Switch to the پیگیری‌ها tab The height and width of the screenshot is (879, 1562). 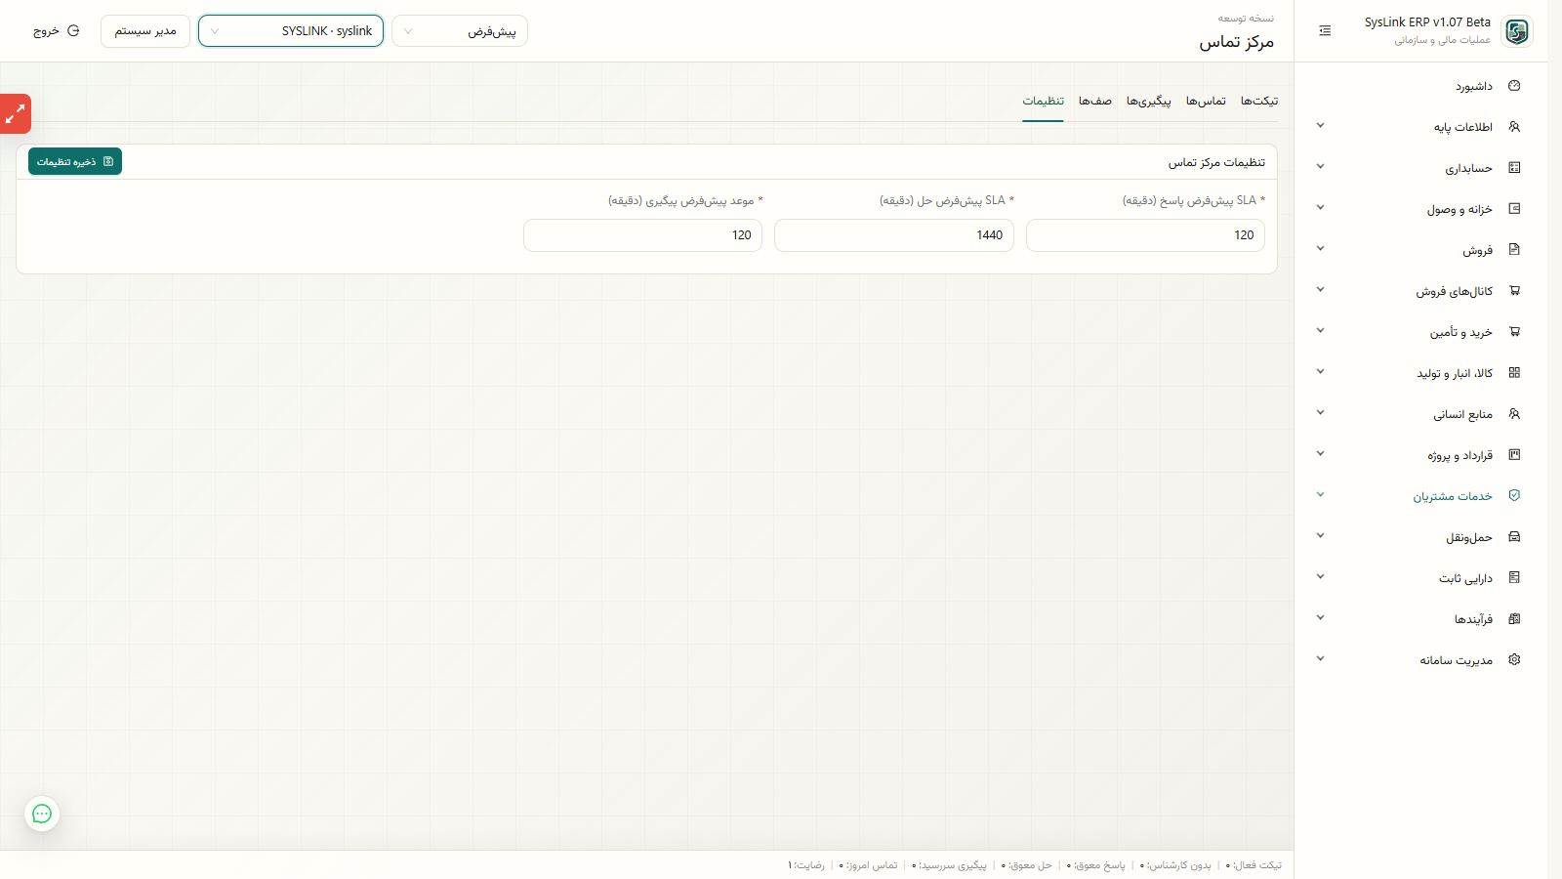tap(1149, 101)
